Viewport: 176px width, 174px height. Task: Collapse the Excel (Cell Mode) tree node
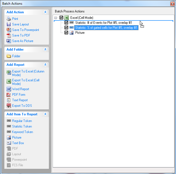[55, 18]
